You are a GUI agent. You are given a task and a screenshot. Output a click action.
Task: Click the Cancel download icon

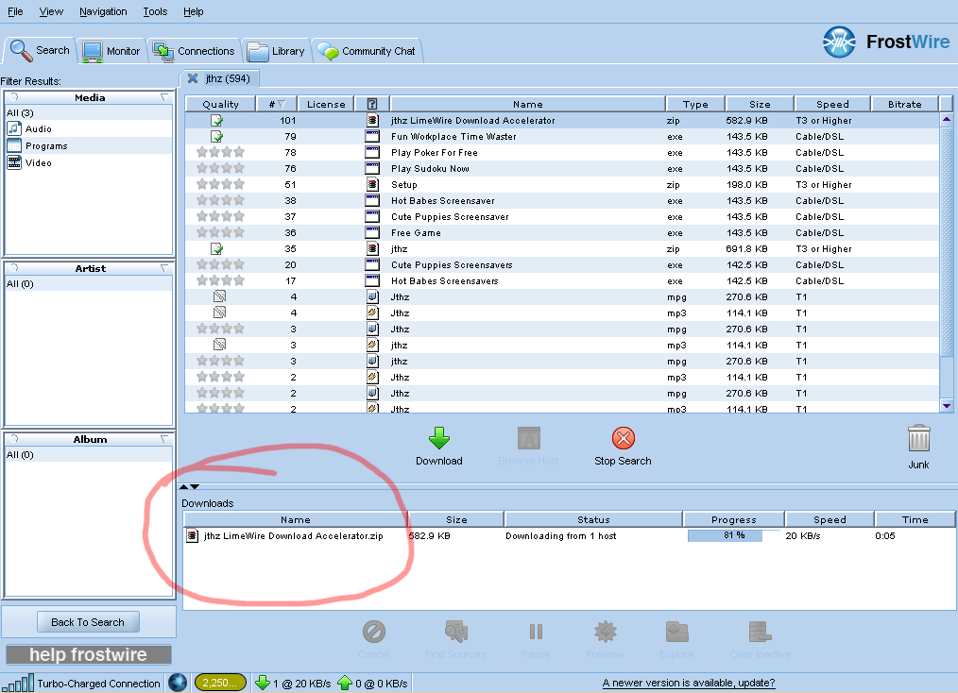[x=374, y=632]
